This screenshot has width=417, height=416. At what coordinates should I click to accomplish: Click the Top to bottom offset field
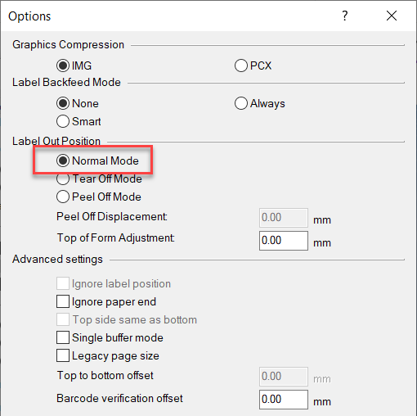point(284,377)
